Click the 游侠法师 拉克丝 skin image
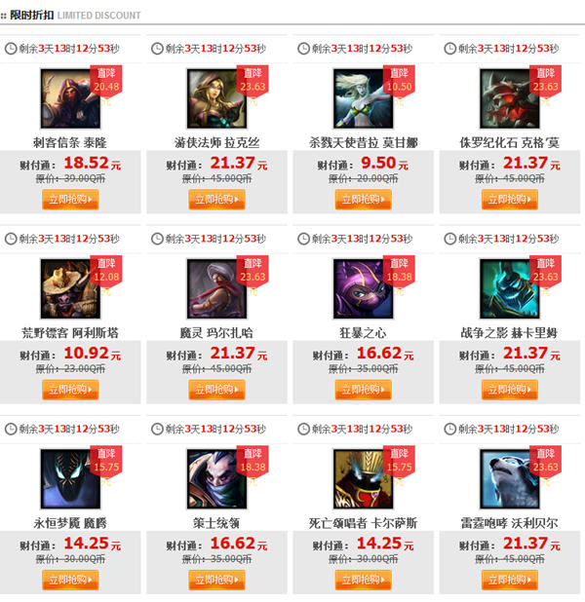Viewport: 585px width, 602px height. [x=216, y=98]
